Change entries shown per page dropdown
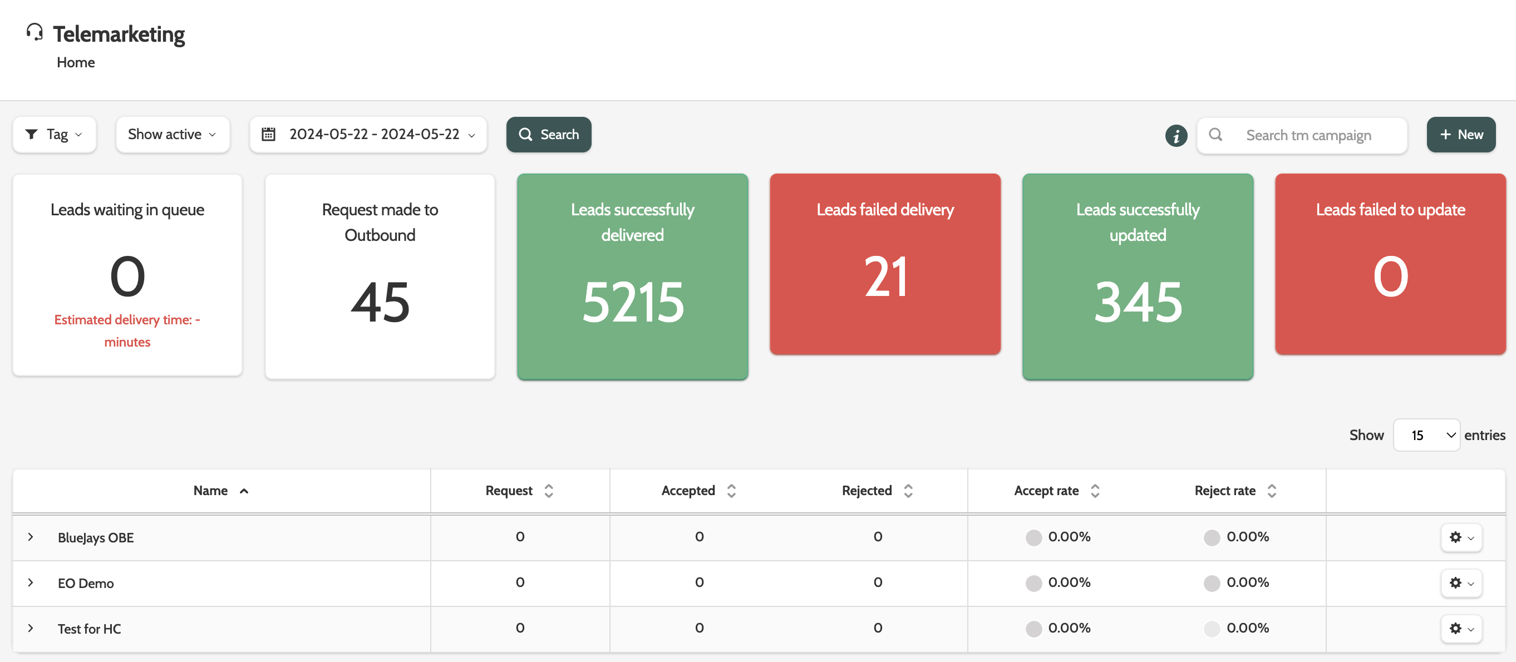This screenshot has width=1516, height=662. (1425, 435)
